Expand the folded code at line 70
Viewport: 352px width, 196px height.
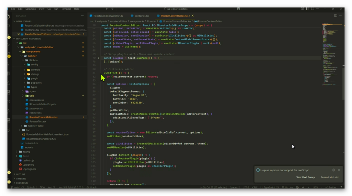coord(99,58)
